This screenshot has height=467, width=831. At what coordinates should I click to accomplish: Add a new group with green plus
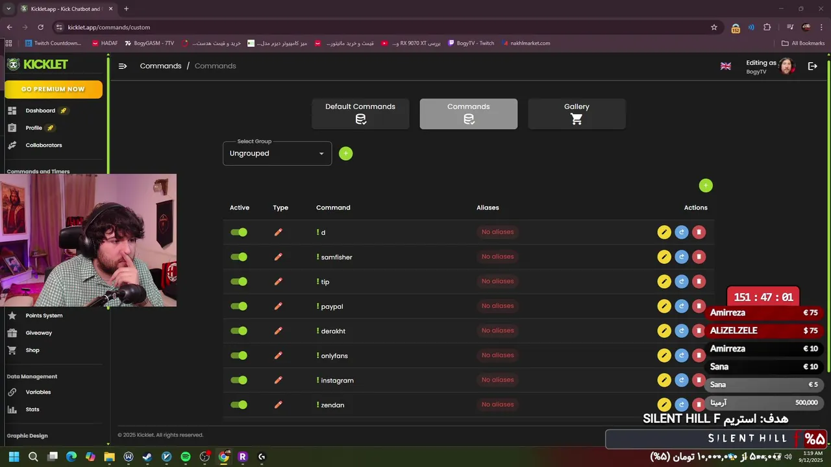tap(346, 154)
